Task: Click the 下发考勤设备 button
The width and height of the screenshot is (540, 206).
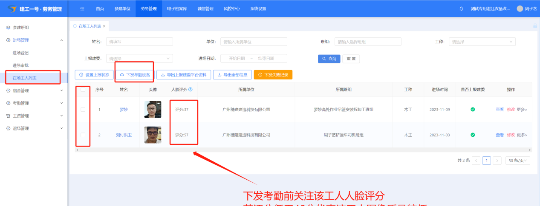Action: [135, 75]
